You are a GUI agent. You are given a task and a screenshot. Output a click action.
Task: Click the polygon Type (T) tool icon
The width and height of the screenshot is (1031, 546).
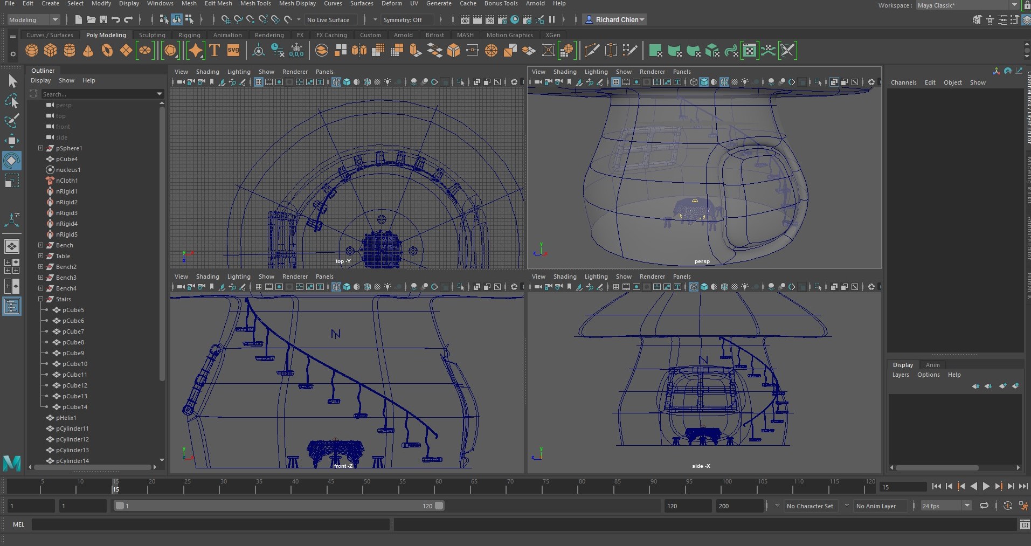214,51
